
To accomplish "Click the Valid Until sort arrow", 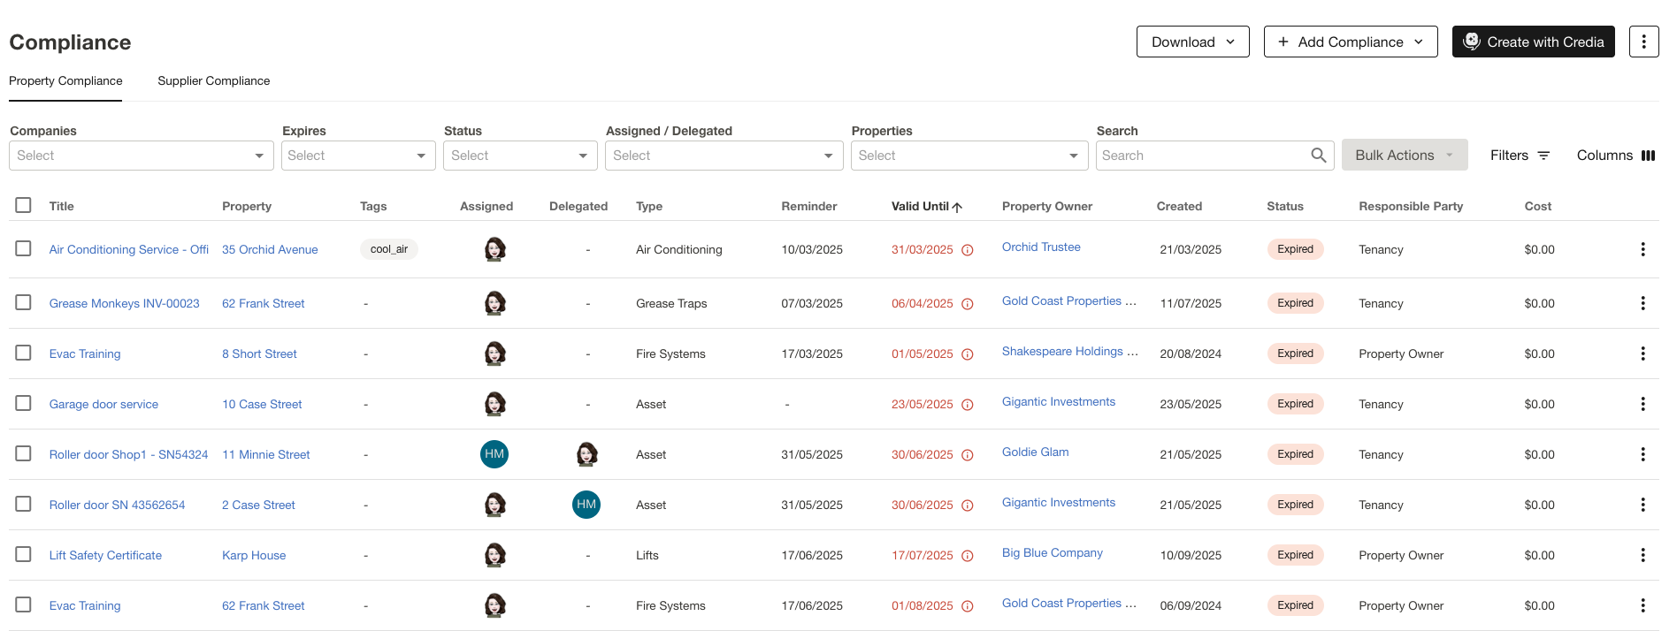I will tap(957, 207).
